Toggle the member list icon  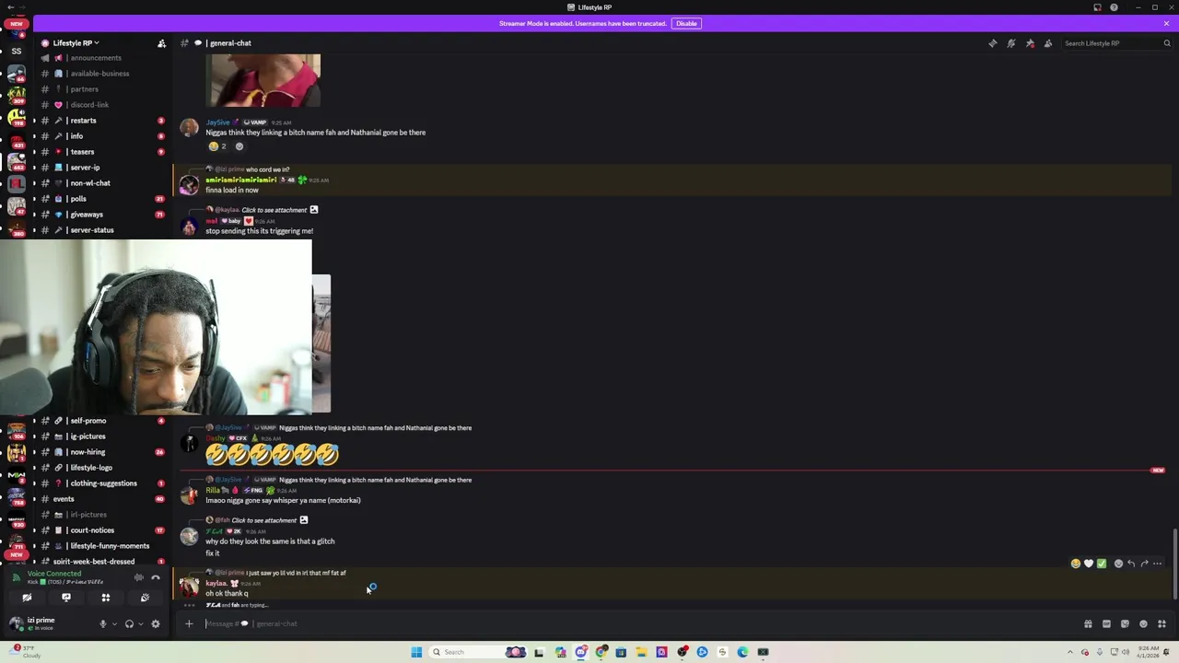(x=1048, y=43)
